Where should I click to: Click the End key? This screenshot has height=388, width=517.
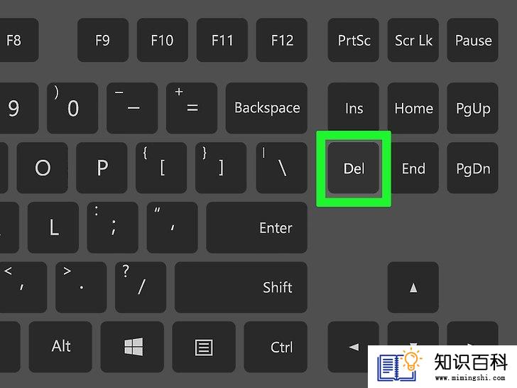(x=415, y=168)
